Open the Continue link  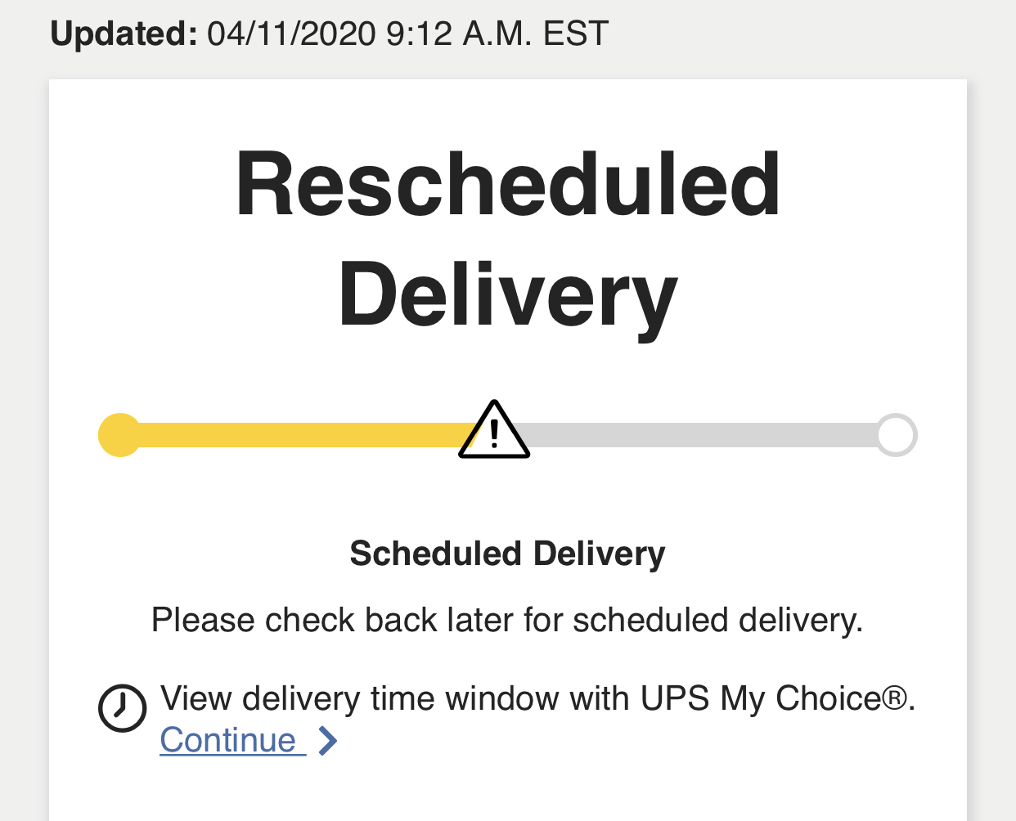pos(228,741)
